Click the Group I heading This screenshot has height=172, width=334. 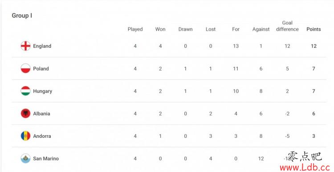22,16
